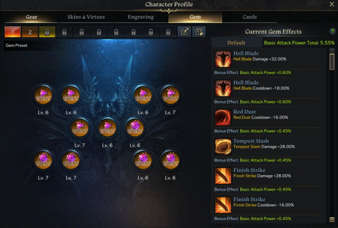Screen dimensions: 338x228
Task: Click the Red Dust skill icon
Action: (223, 117)
